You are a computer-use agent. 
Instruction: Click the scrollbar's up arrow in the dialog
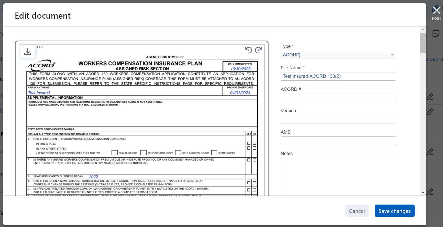423,30
